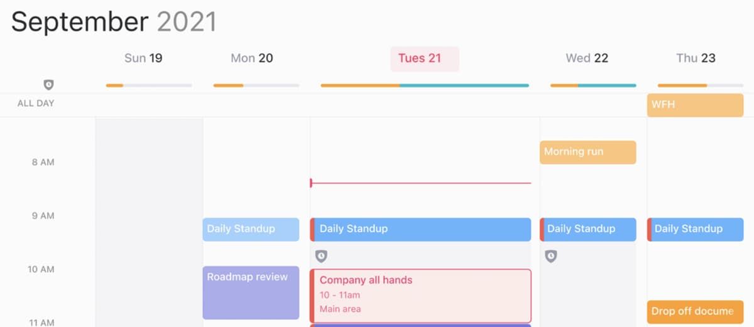This screenshot has width=754, height=327.
Task: Open Tuesday's Daily Standup event
Action: click(421, 229)
